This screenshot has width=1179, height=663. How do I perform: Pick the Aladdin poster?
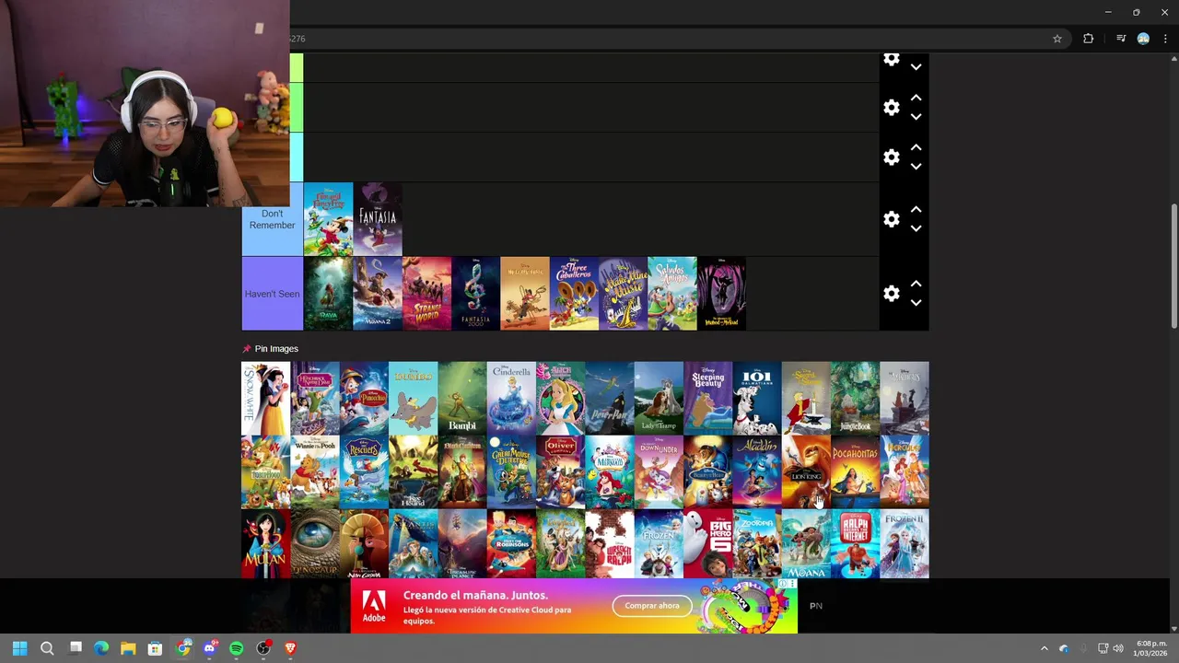click(757, 471)
